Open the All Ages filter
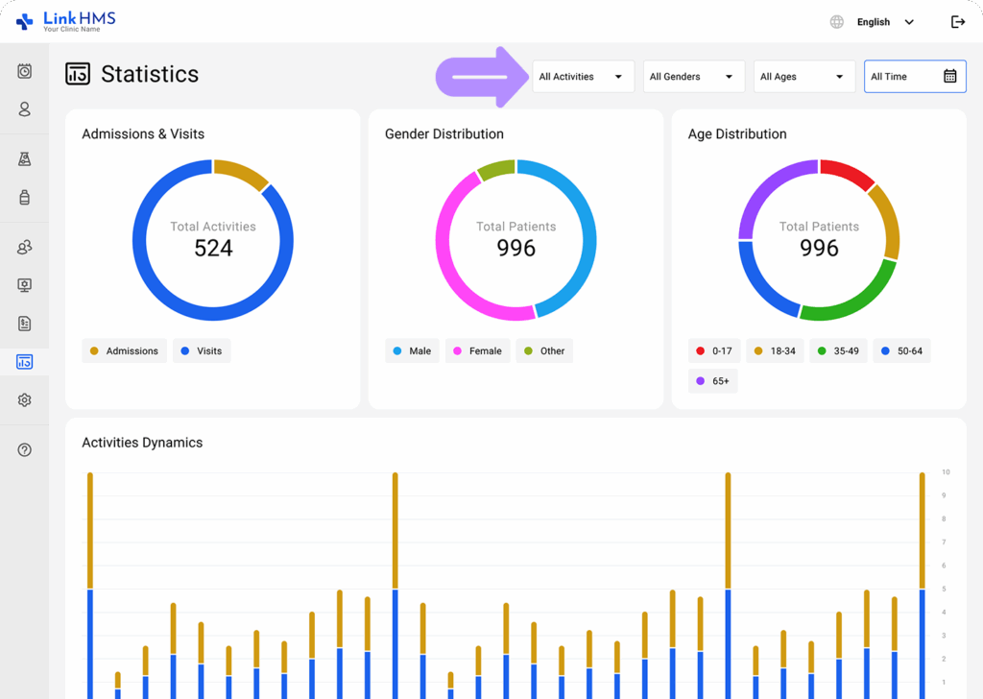983x699 pixels. coord(803,76)
